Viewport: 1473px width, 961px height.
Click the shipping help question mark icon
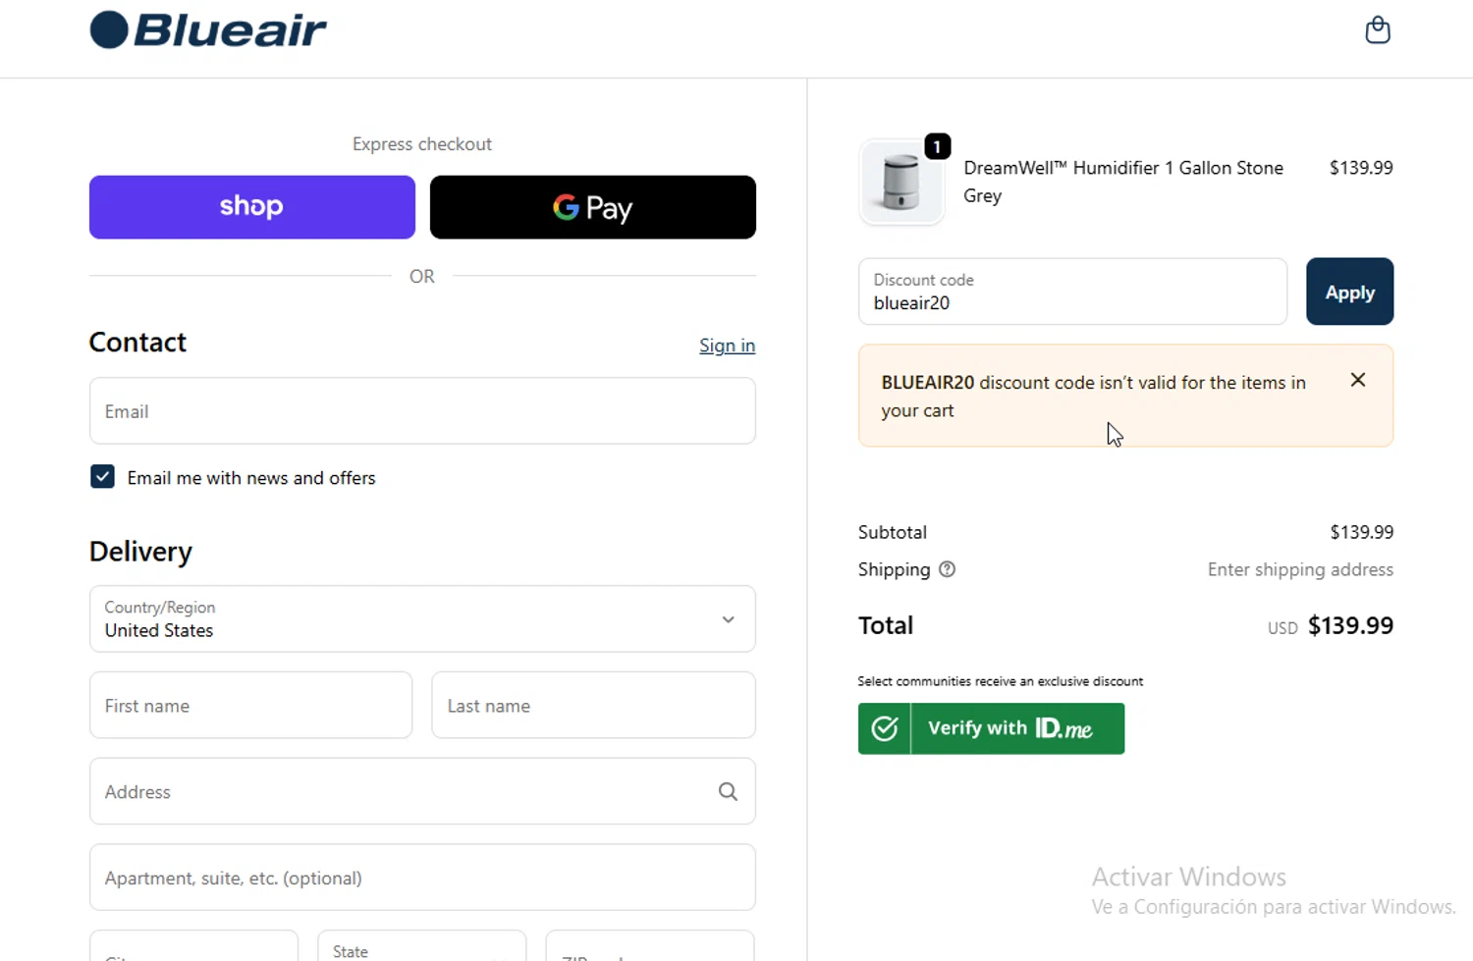947,569
